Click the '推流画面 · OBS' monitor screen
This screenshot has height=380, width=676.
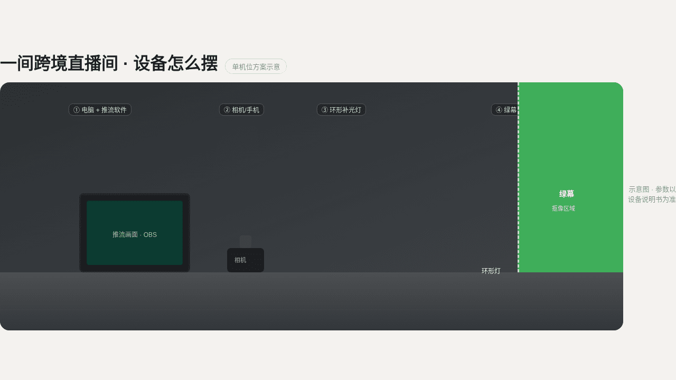(x=135, y=233)
